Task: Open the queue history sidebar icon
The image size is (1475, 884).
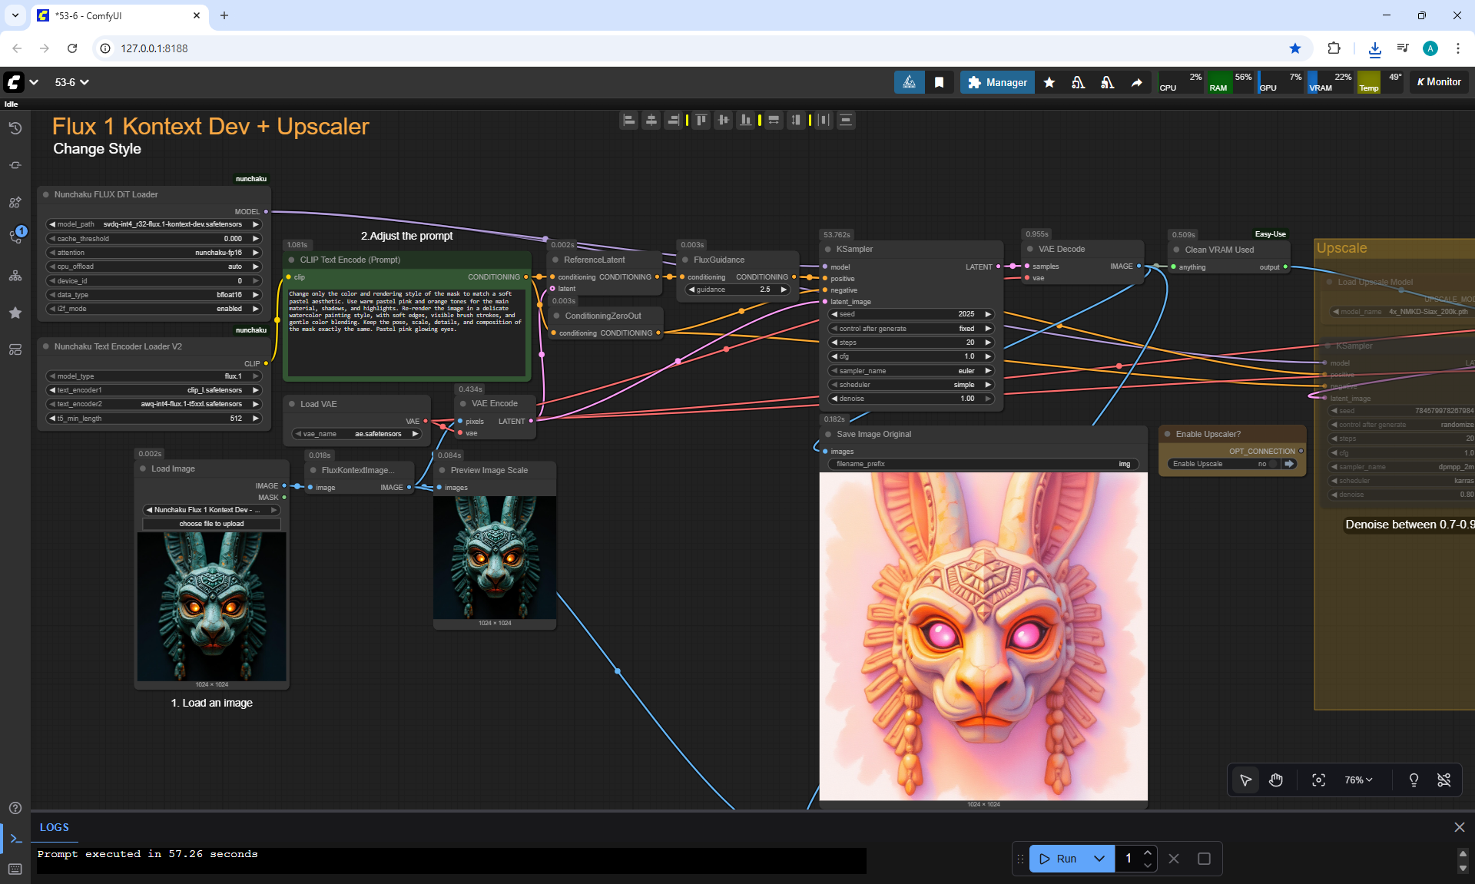Action: (15, 128)
